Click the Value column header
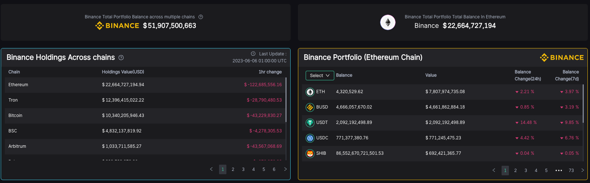590x183 pixels. point(431,75)
